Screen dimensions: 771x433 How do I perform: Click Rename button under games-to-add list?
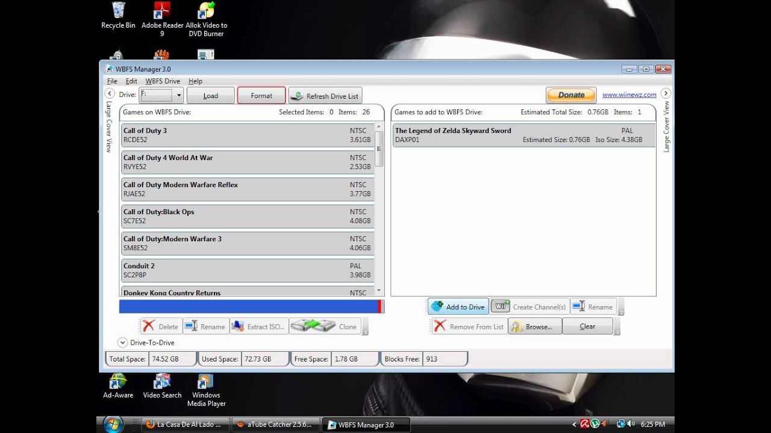(x=593, y=307)
